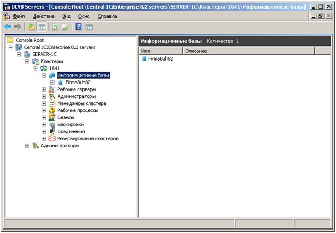Open the Окно menu

[x=84, y=16]
